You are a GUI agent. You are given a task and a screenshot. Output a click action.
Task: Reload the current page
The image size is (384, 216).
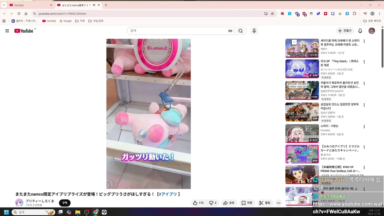click(x=19, y=13)
